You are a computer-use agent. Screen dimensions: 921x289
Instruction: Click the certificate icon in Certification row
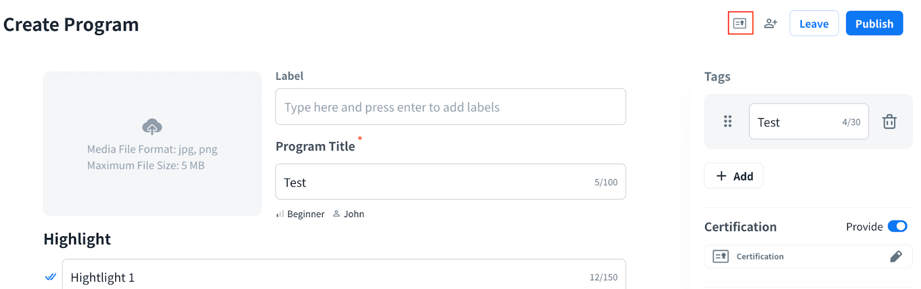point(721,256)
